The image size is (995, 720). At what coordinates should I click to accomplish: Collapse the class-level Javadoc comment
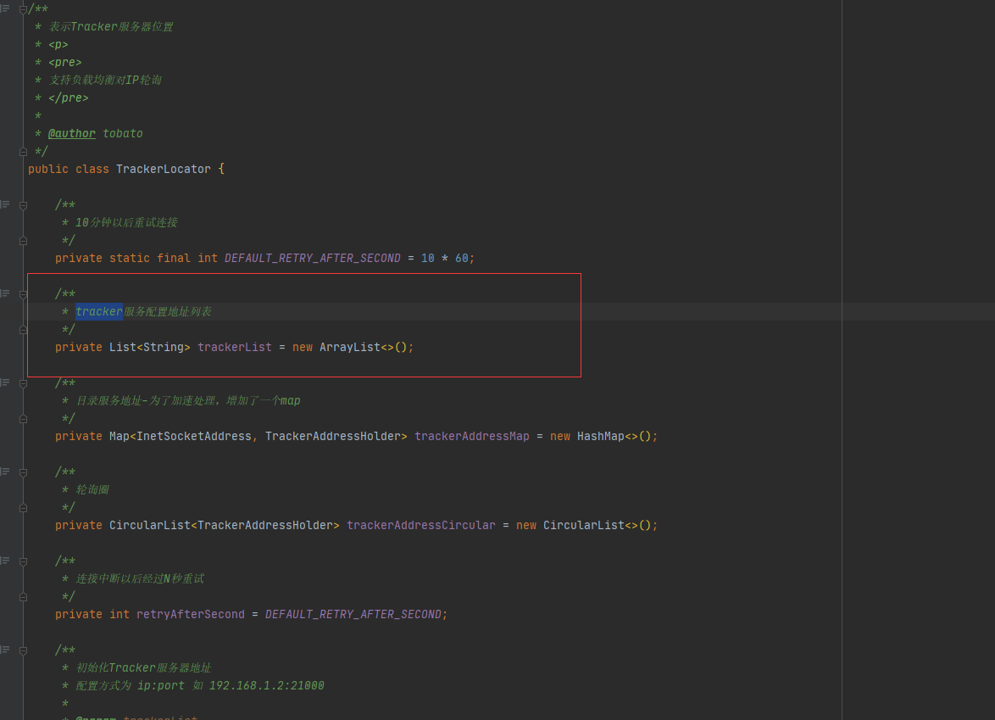(x=23, y=8)
